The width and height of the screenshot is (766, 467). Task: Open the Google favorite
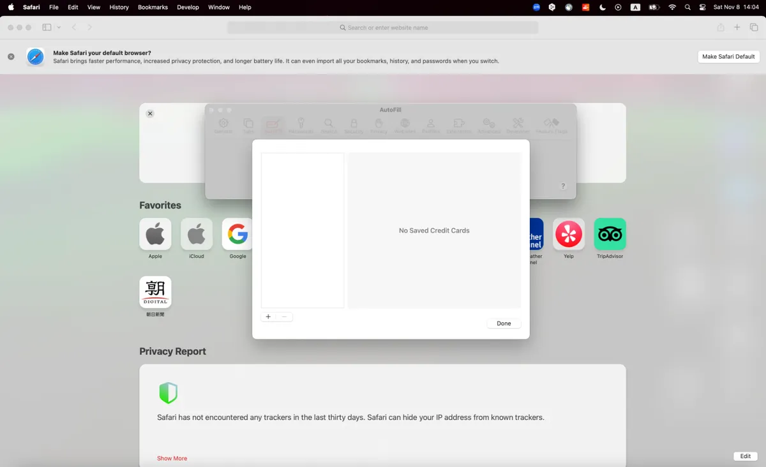(x=237, y=234)
